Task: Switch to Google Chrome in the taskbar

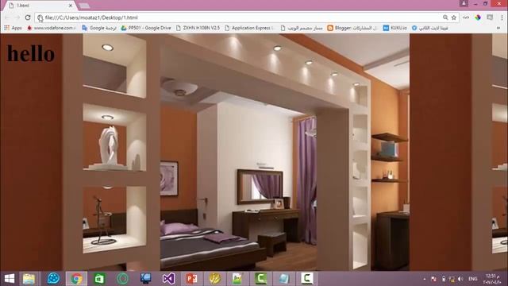Action: (76, 279)
